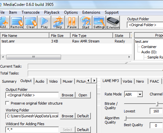Enable Preserve original folder structure checkbox
The height and width of the screenshot is (133, 163).
[7, 103]
